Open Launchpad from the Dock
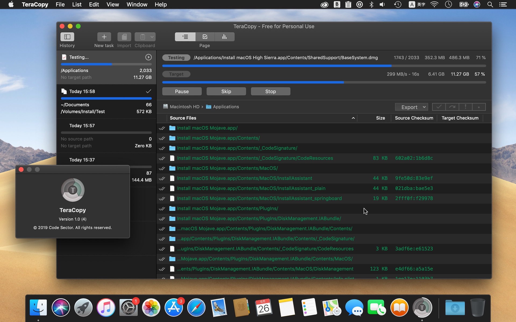The height and width of the screenshot is (322, 516). click(83, 308)
